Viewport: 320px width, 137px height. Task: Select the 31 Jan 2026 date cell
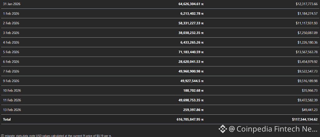(x=12, y=4)
